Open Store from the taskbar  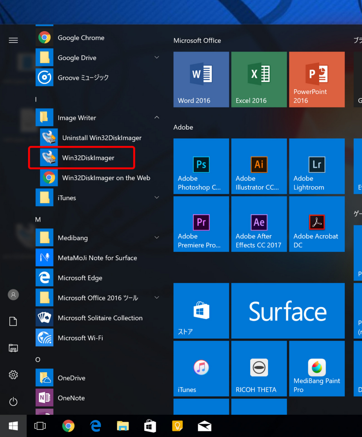click(x=150, y=426)
